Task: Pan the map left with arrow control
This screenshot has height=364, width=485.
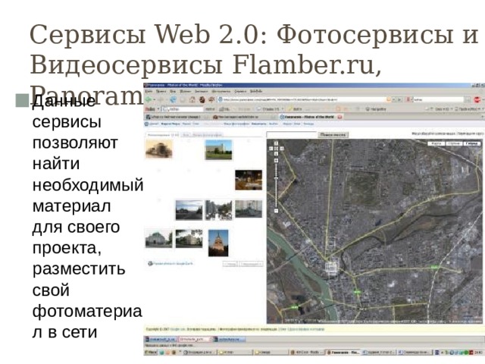Action: pyautogui.click(x=271, y=149)
